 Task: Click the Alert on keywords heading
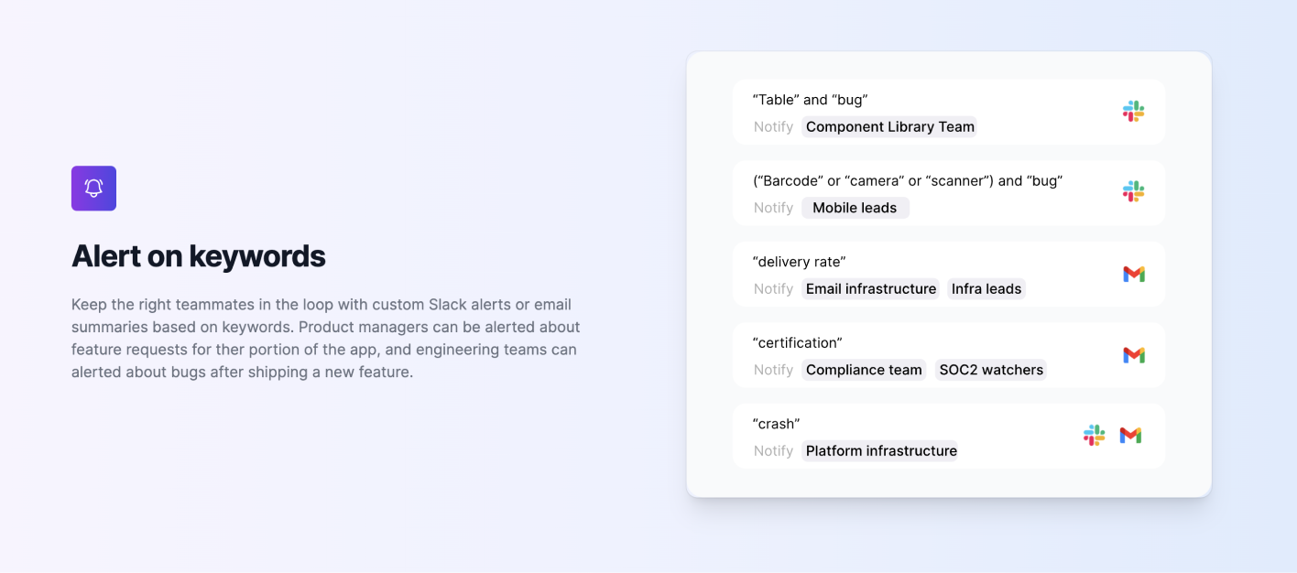[x=199, y=256]
